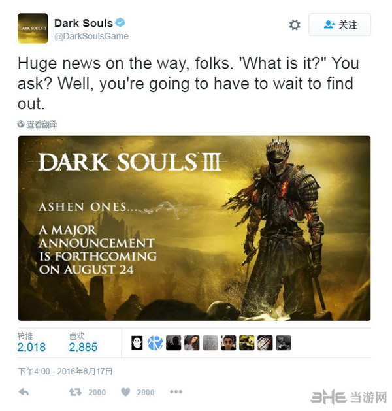Click the verified badge next to Dark Souls
Viewport: 392px width, 411px height.
coord(120,22)
